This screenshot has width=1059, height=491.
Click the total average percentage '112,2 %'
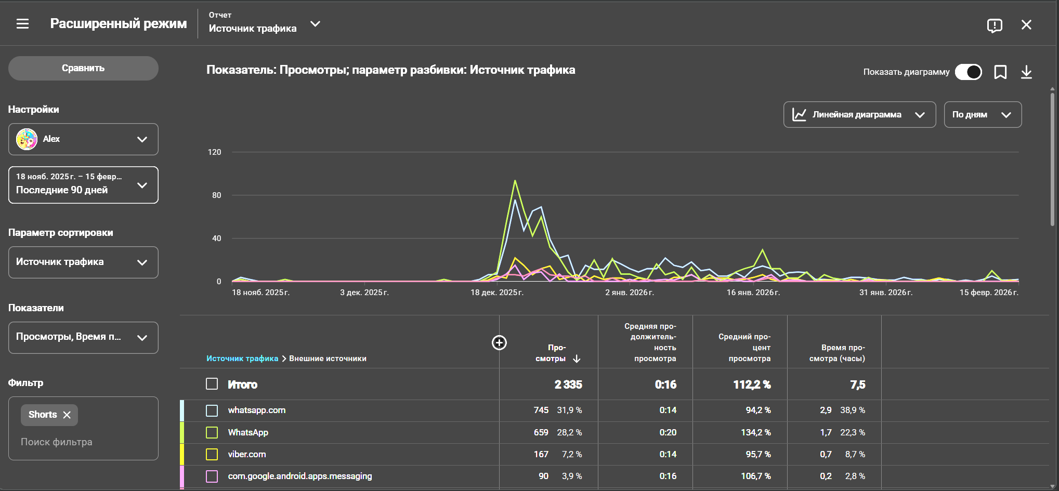click(x=752, y=384)
